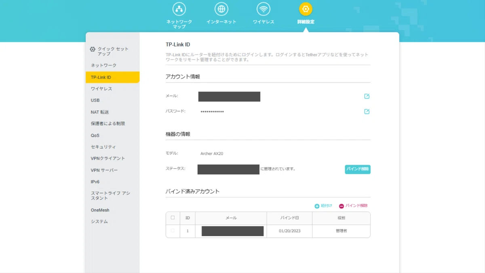Open the Wireless wifi icon
This screenshot has height=273, width=485.
click(264, 9)
